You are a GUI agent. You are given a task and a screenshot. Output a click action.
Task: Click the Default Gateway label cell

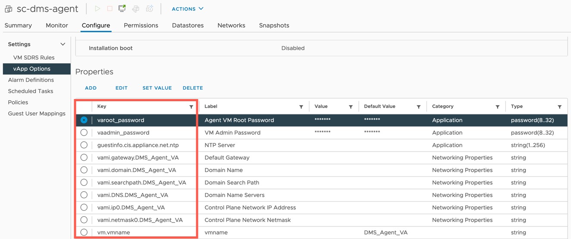(227, 158)
